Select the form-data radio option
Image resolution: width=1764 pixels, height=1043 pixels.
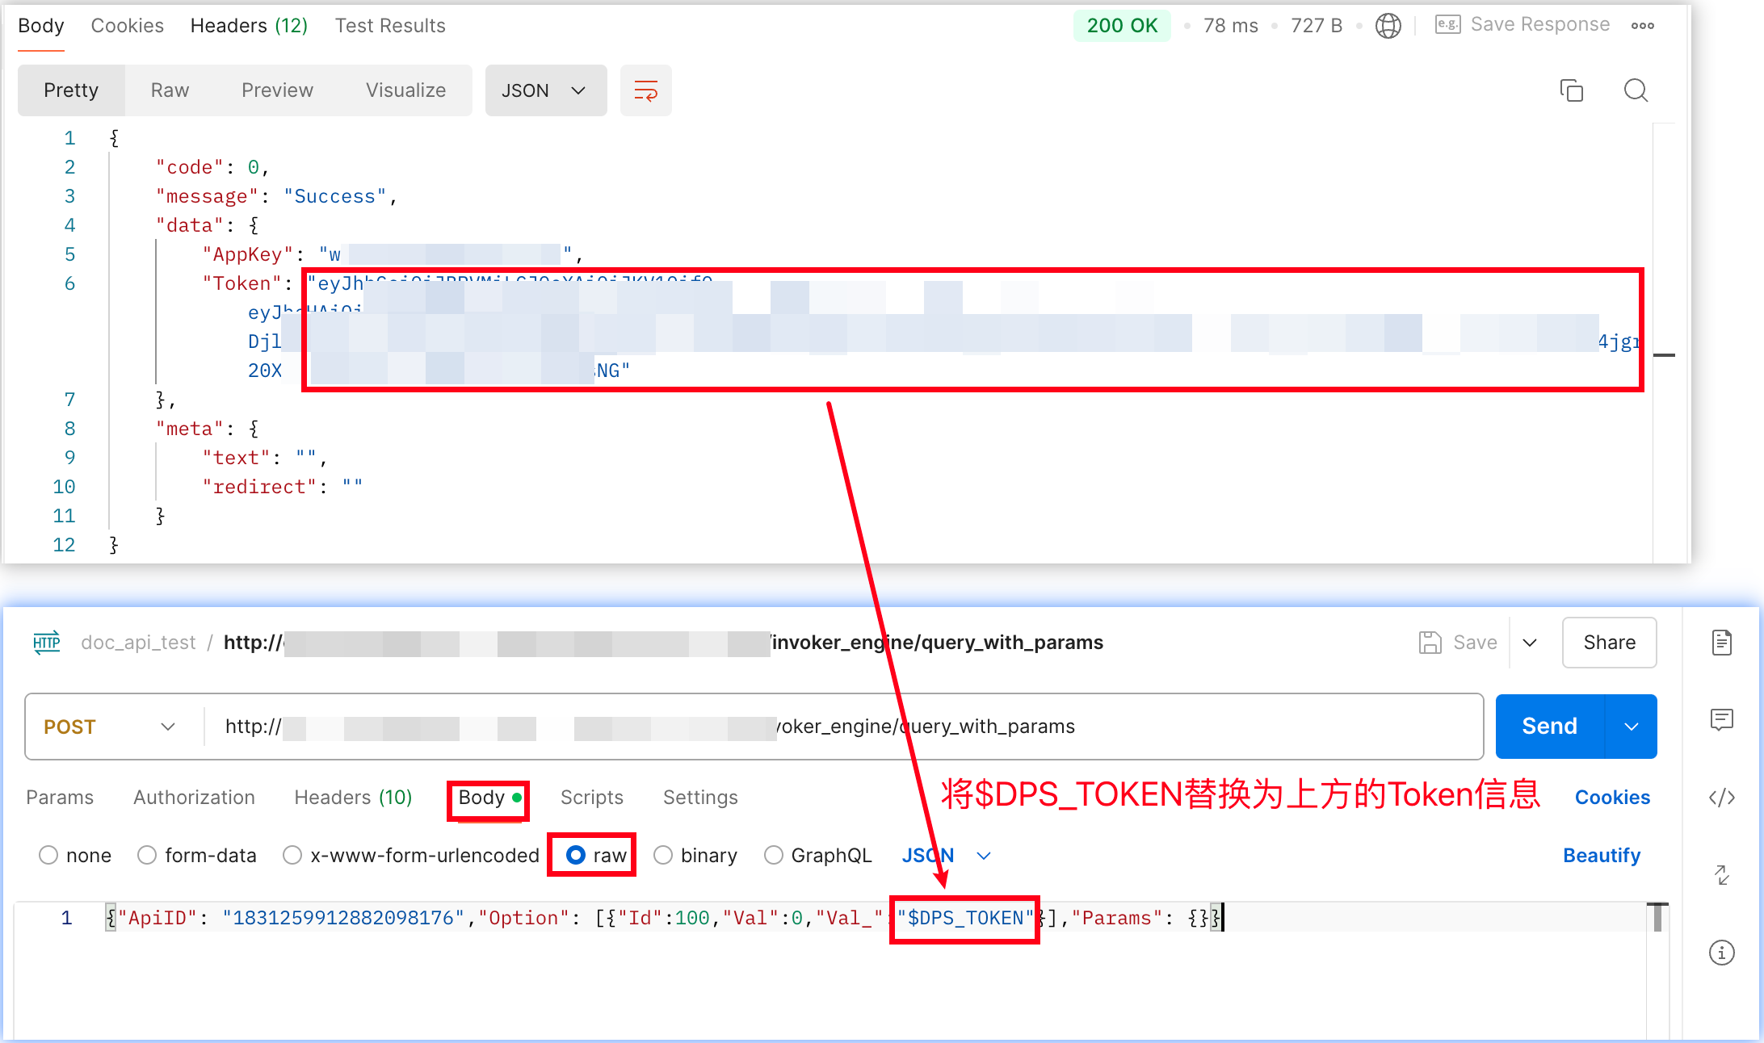[x=147, y=855]
